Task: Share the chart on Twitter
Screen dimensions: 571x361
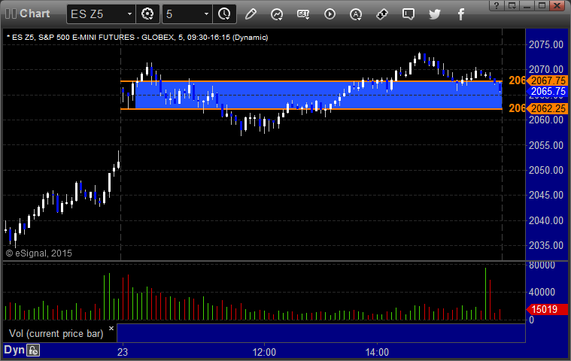Action: (x=434, y=14)
